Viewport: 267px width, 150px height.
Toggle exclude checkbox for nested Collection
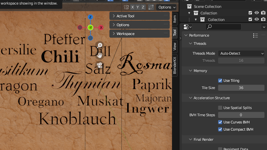pos(250,19)
